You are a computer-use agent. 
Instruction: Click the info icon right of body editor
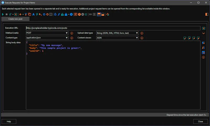203,57
